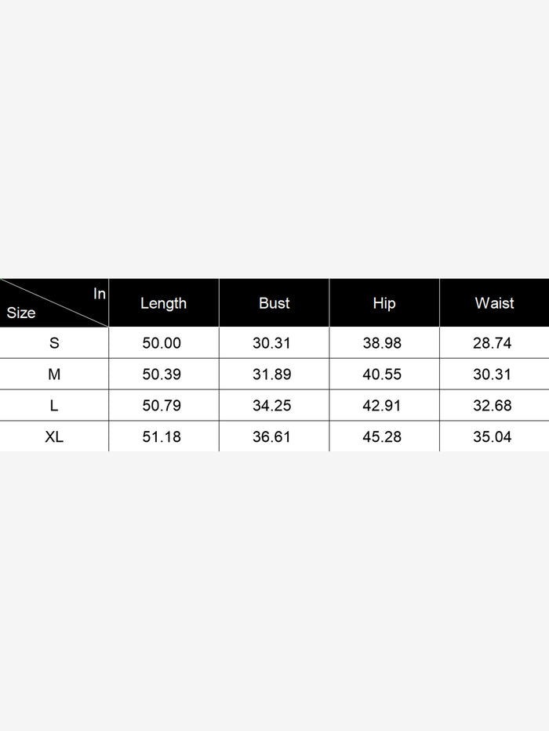The height and width of the screenshot is (731, 549).
Task: Click the 36.61 bust value for XL
Action: [x=272, y=436]
